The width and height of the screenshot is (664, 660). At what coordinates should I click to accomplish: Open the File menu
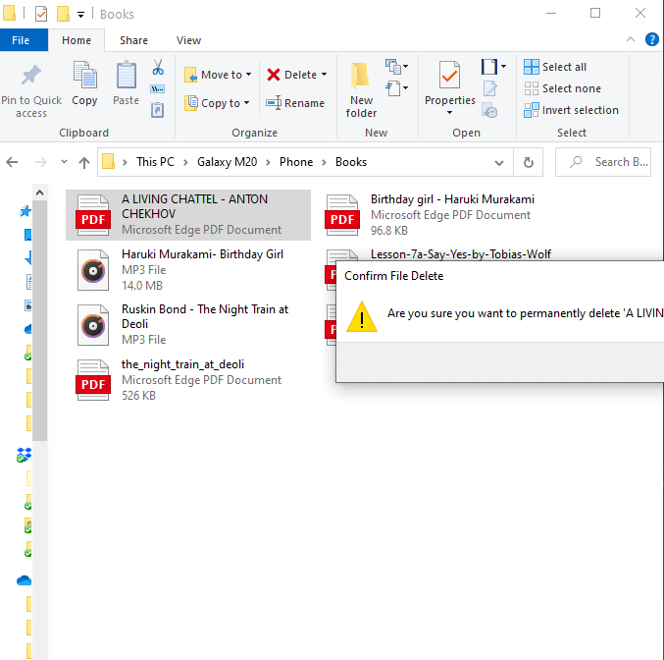pos(20,40)
